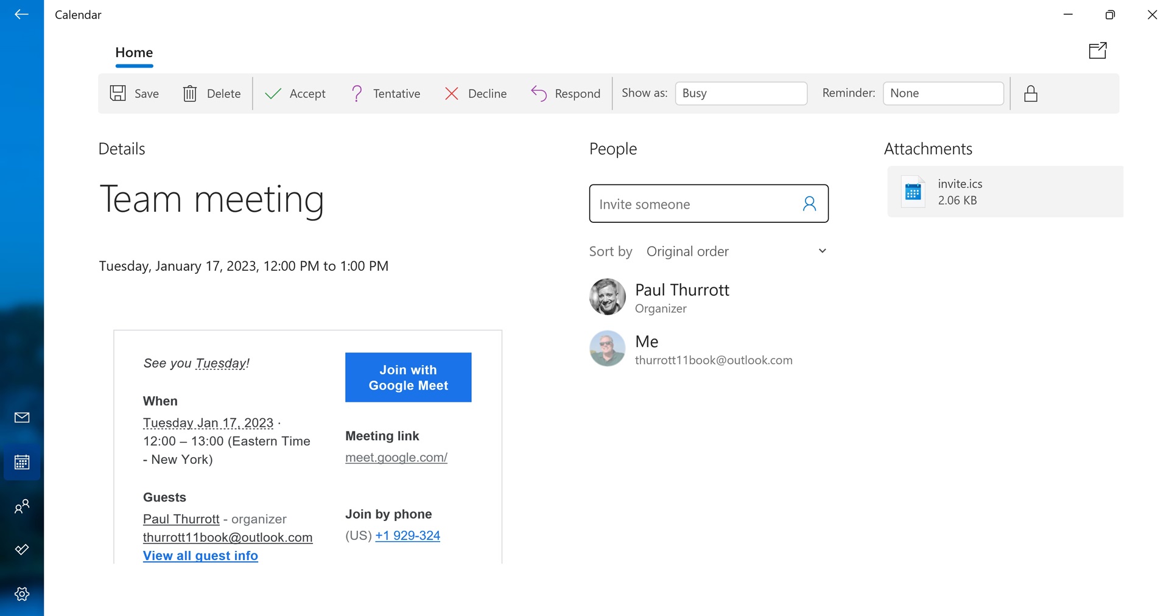
Task: Select the Home tab
Action: (x=134, y=53)
